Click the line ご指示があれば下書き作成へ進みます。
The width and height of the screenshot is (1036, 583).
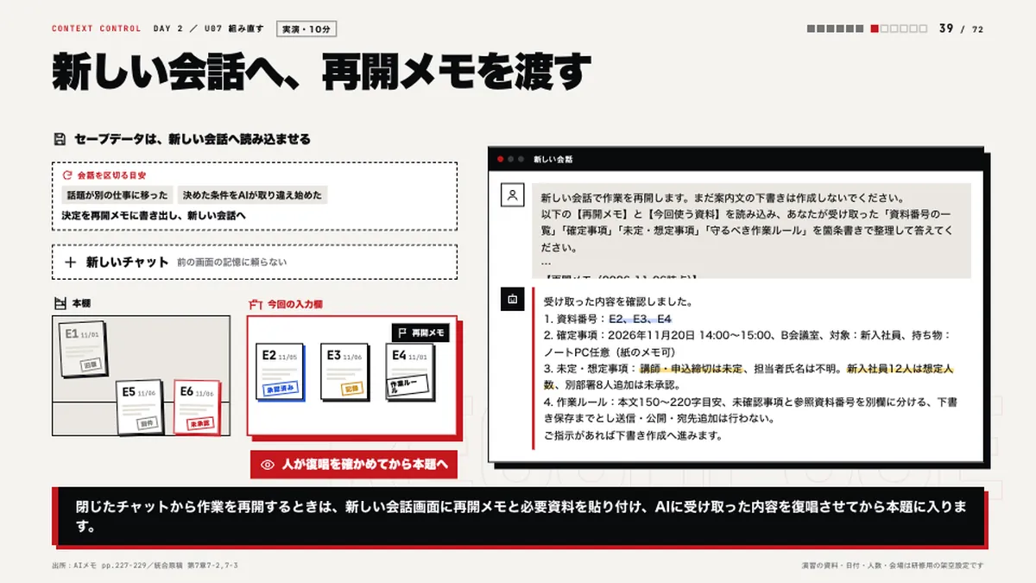pyautogui.click(x=633, y=434)
